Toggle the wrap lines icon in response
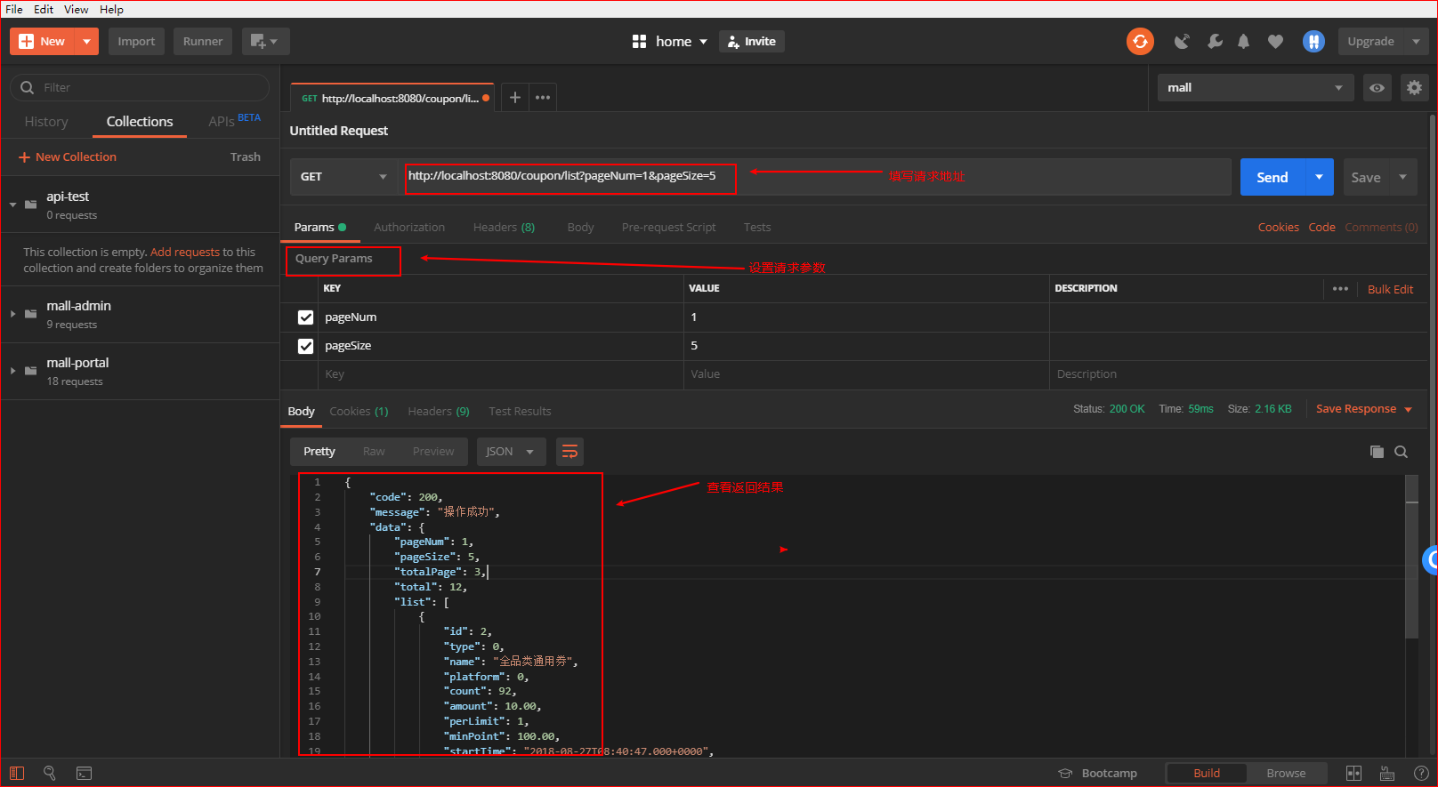 click(570, 452)
